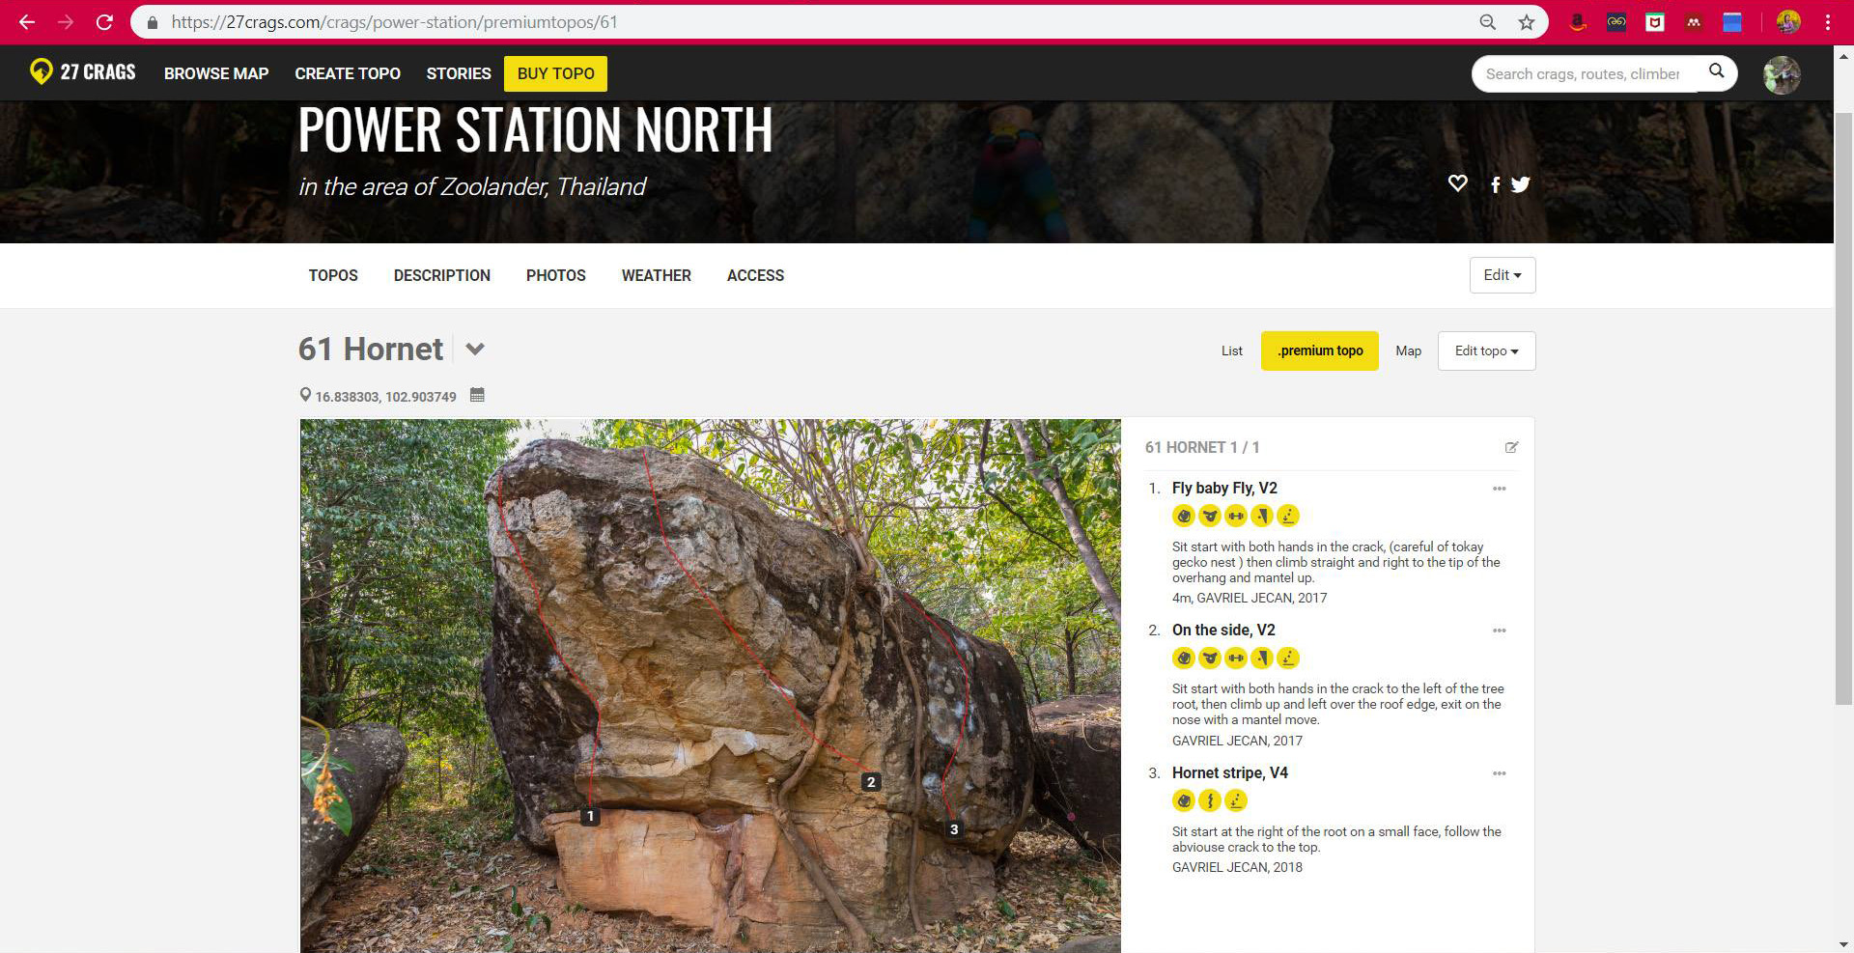Reload the page in browser
1854x953 pixels.
[x=104, y=22]
